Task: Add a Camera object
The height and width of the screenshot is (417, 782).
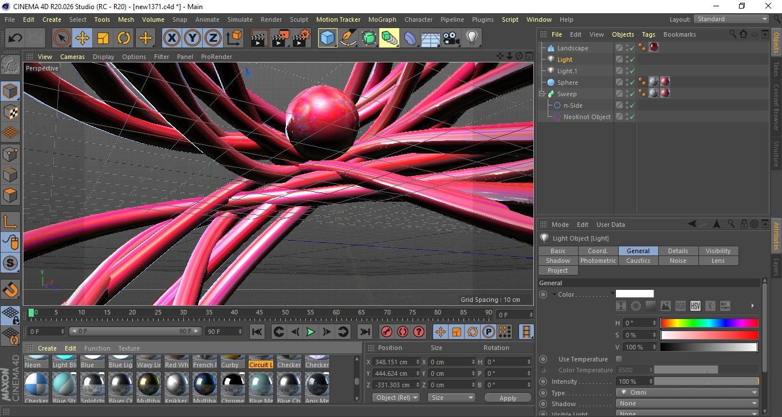Action: coord(451,38)
